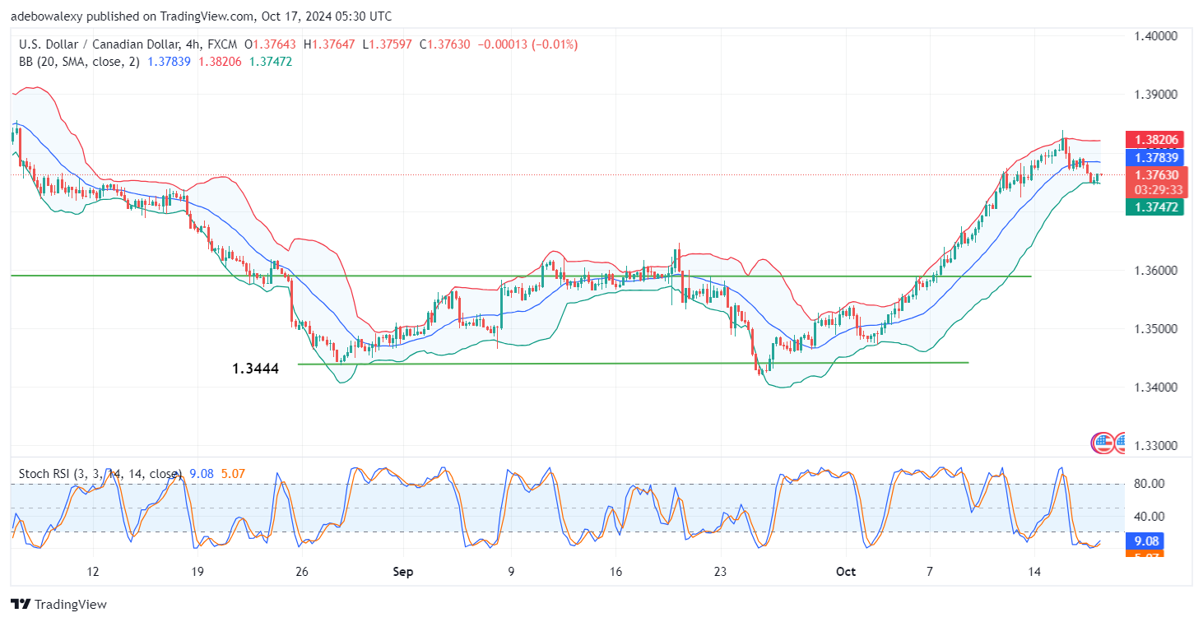Click the 80.00 Stoch RSI axis label
1203x622 pixels.
(x=1150, y=484)
